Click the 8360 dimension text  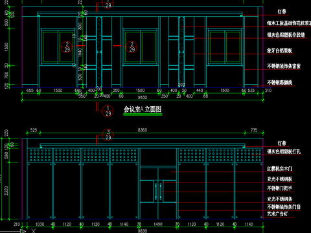[143, 130]
